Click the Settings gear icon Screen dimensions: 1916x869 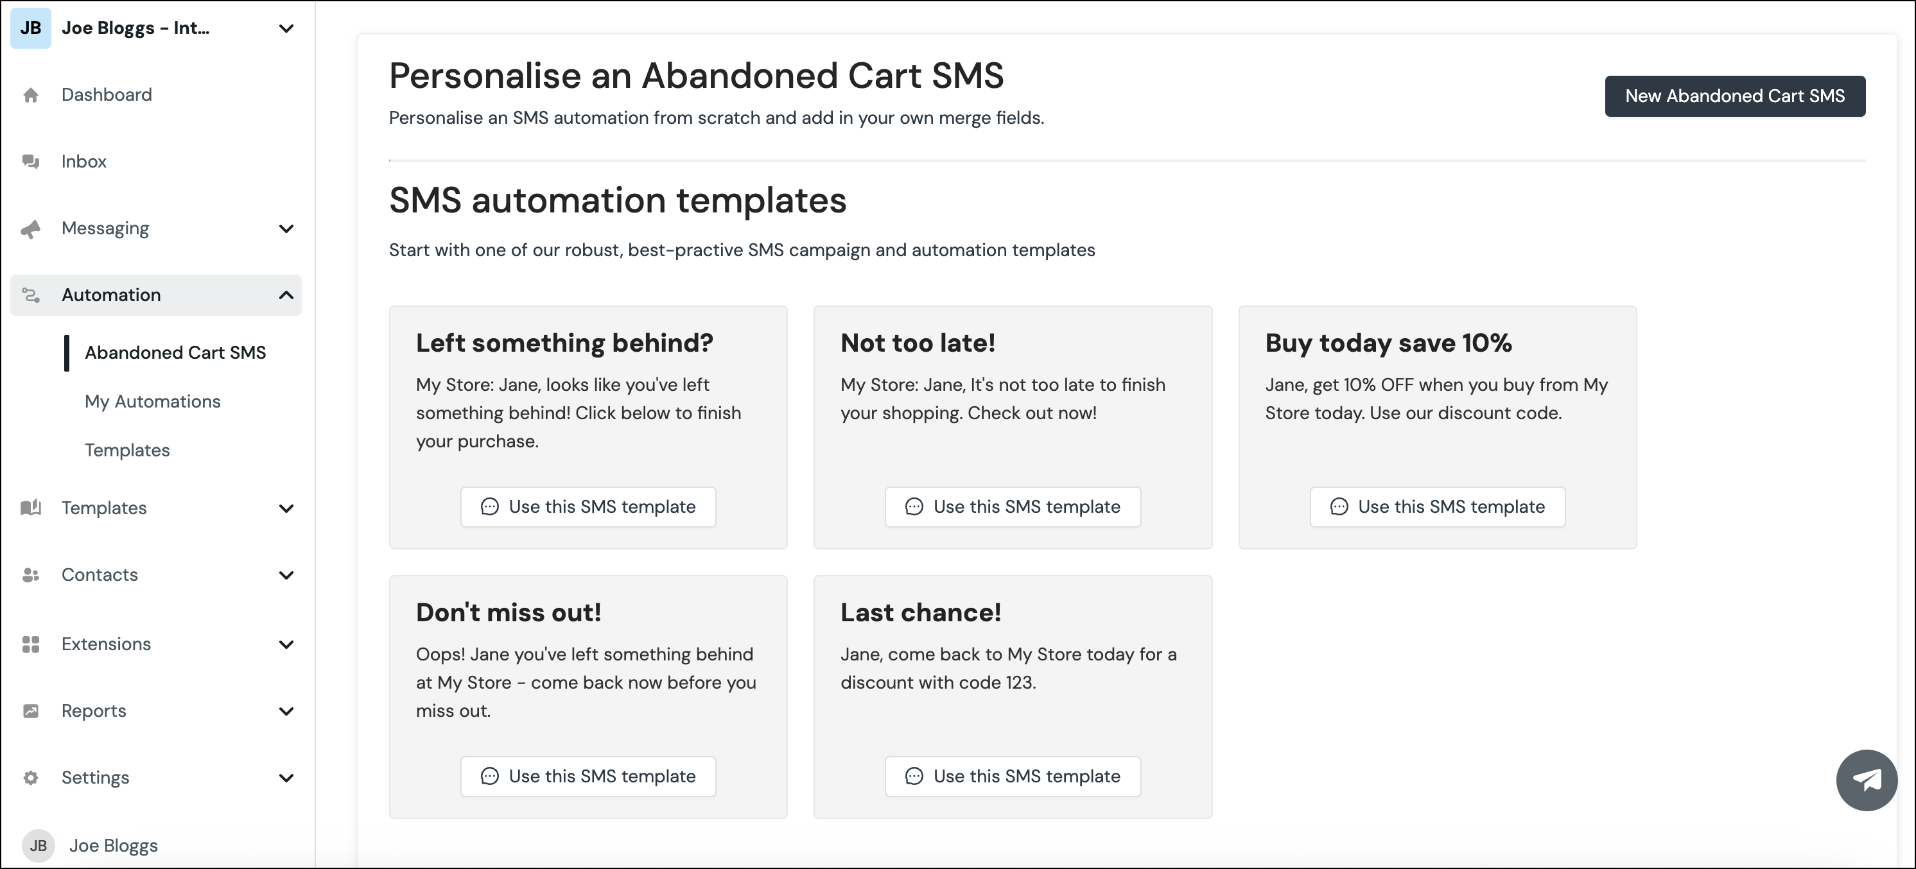(x=31, y=777)
